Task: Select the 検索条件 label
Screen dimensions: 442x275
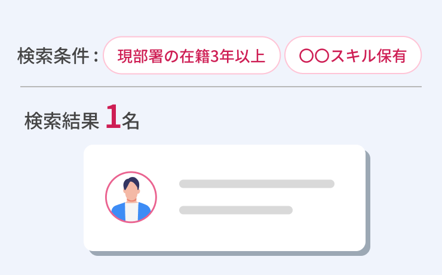Action: tap(54, 56)
